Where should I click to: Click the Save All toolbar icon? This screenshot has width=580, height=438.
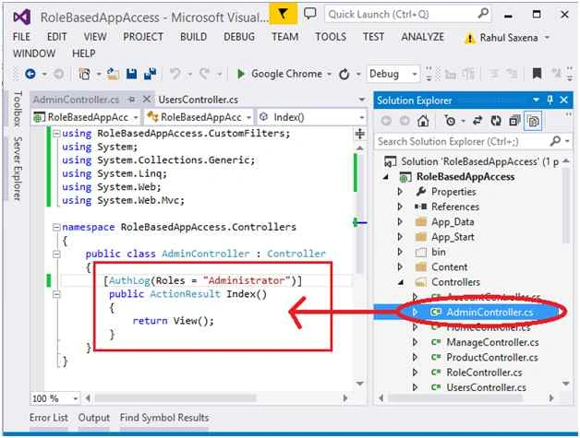tap(151, 74)
